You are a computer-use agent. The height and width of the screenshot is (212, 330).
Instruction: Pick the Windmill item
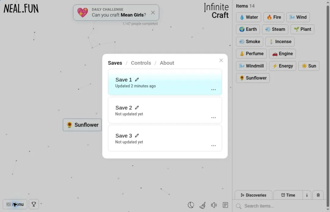coord(251,66)
